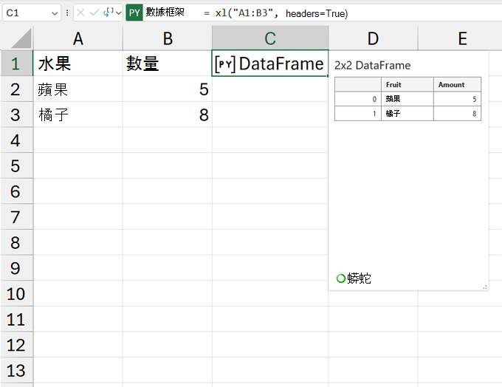
Task: Select row 1 header
Action: click(16, 63)
